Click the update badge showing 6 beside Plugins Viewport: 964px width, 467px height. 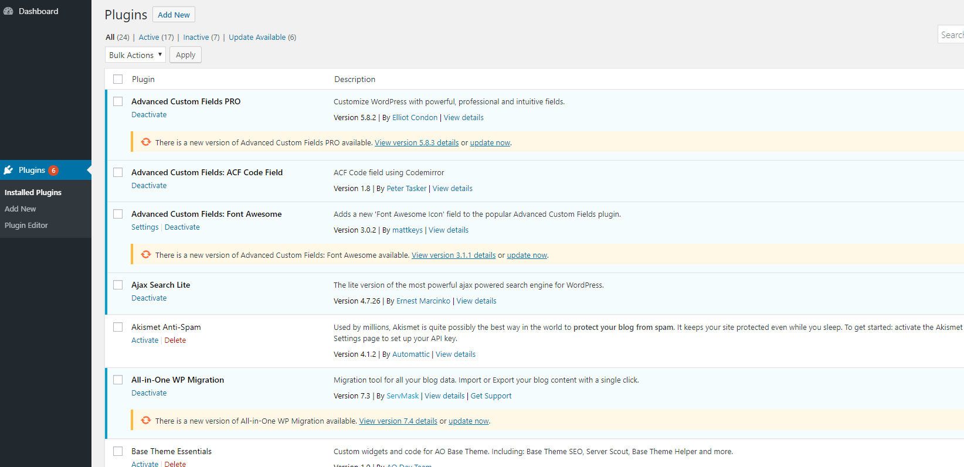(x=53, y=171)
